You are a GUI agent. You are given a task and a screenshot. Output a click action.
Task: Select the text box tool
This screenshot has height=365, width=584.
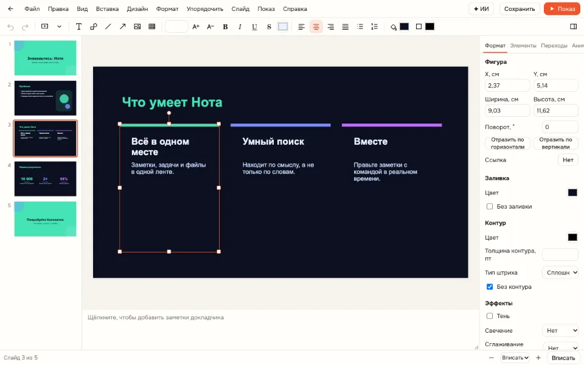point(78,26)
